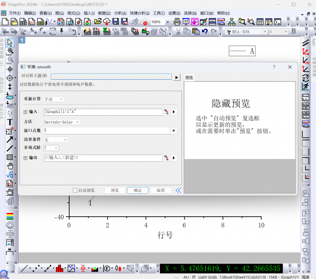The width and height of the screenshot is (316, 279).
Task: Click the Save project icon
Action: (x=115, y=21)
